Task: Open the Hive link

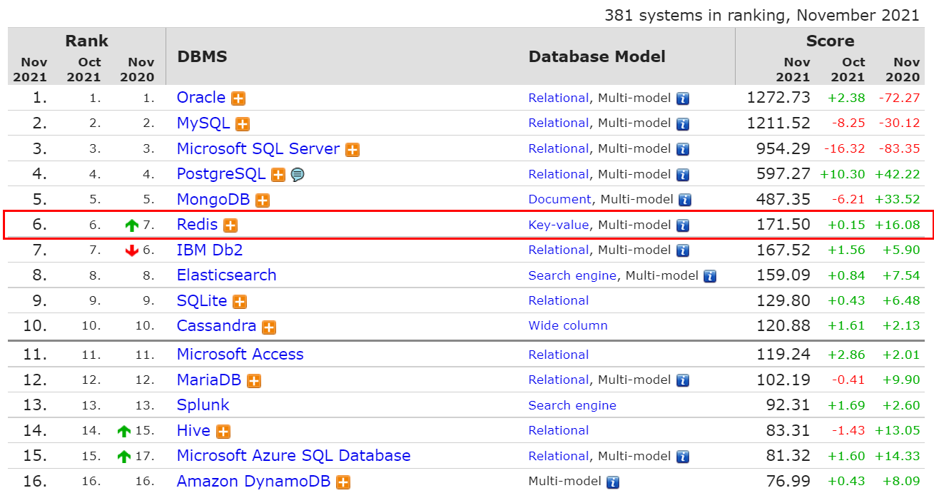Action: pyautogui.click(x=194, y=431)
